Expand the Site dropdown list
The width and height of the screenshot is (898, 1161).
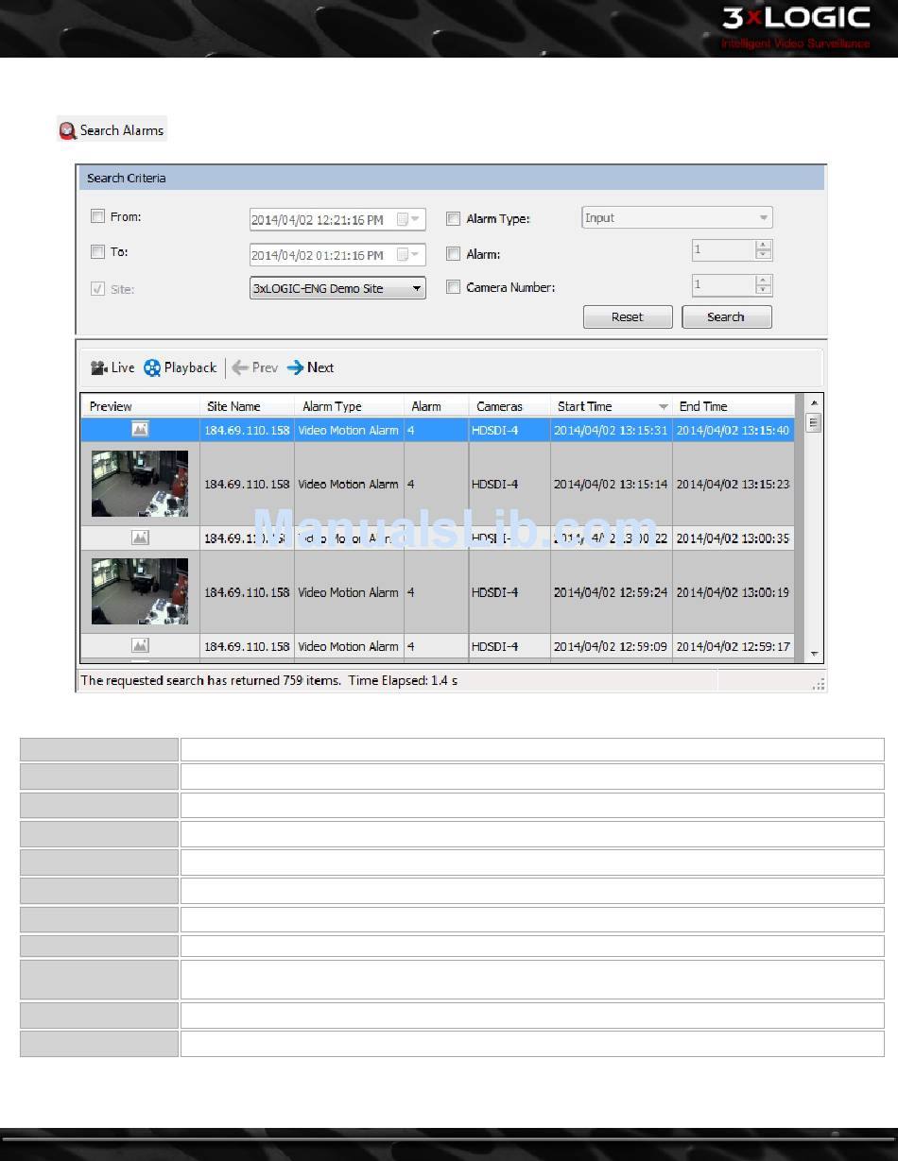[x=417, y=288]
